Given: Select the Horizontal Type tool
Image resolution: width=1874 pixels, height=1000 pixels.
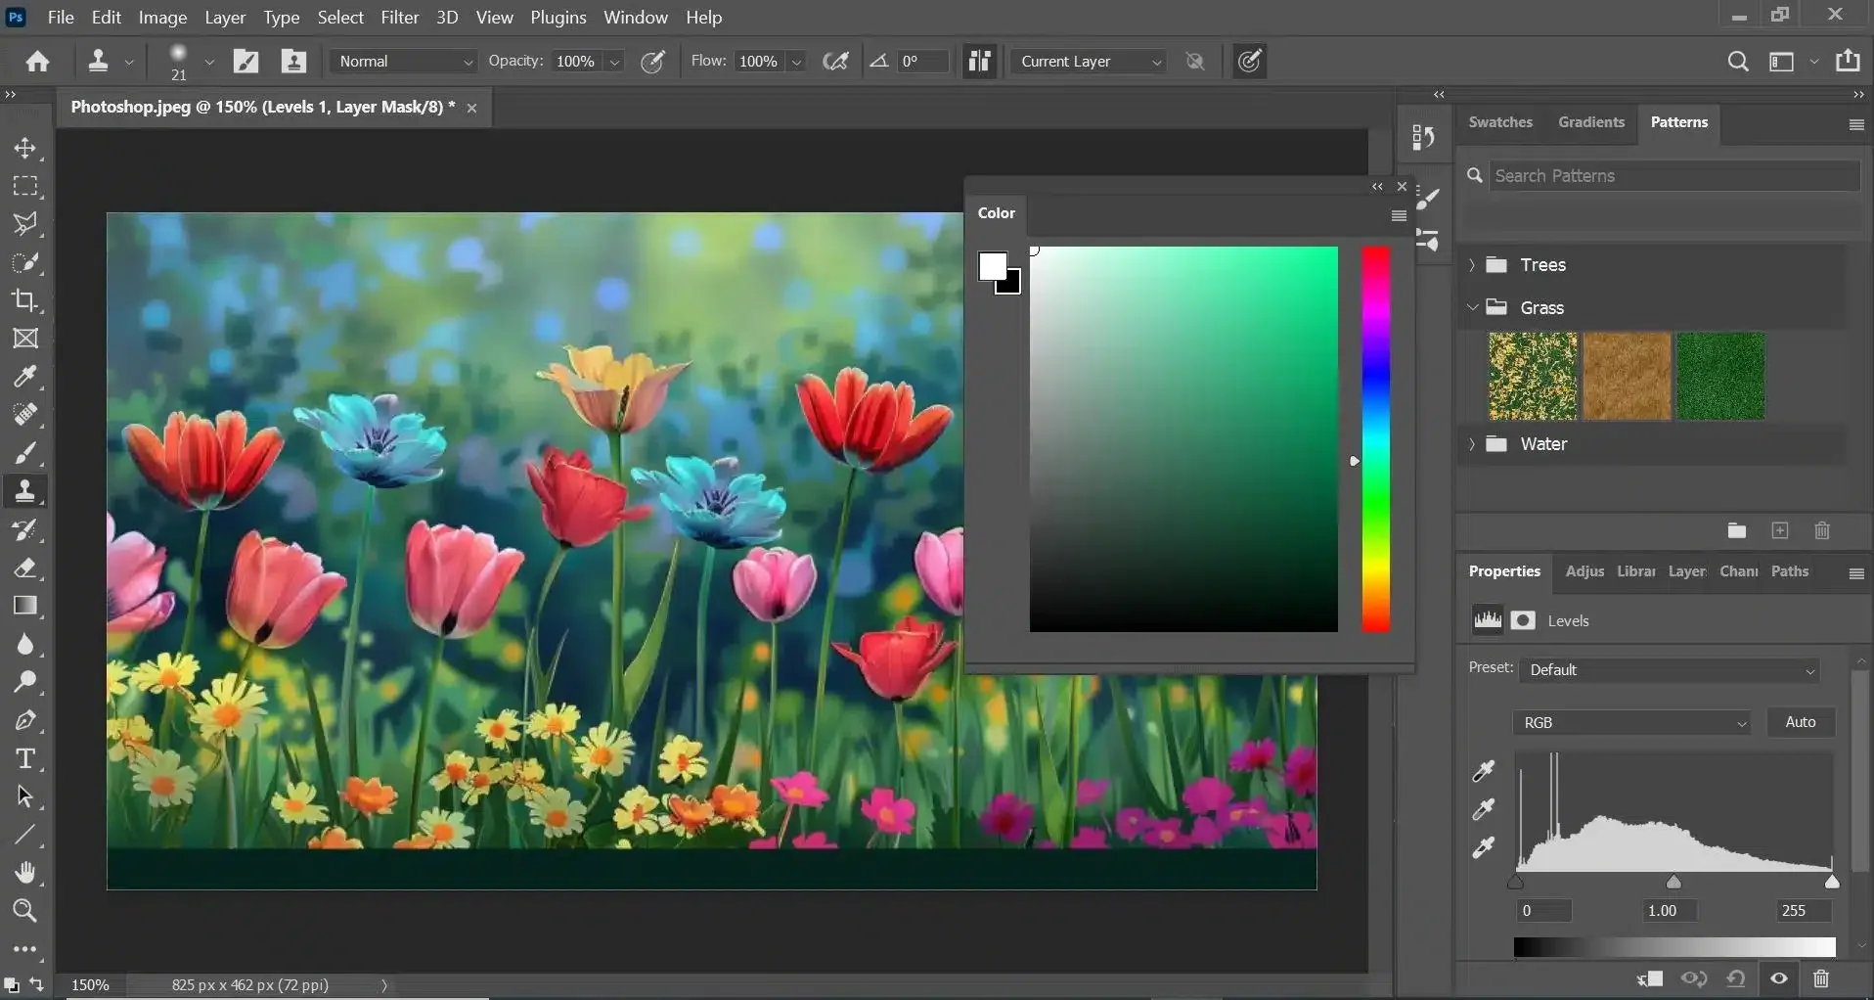Looking at the screenshot, I should point(26,759).
